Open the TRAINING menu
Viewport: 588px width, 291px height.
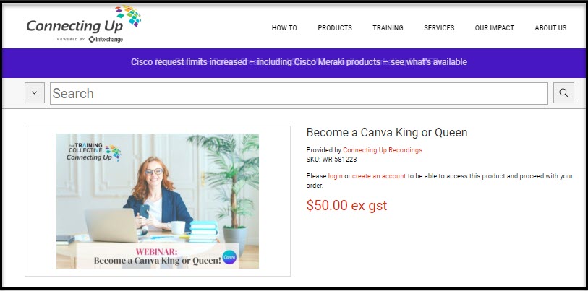click(x=388, y=27)
